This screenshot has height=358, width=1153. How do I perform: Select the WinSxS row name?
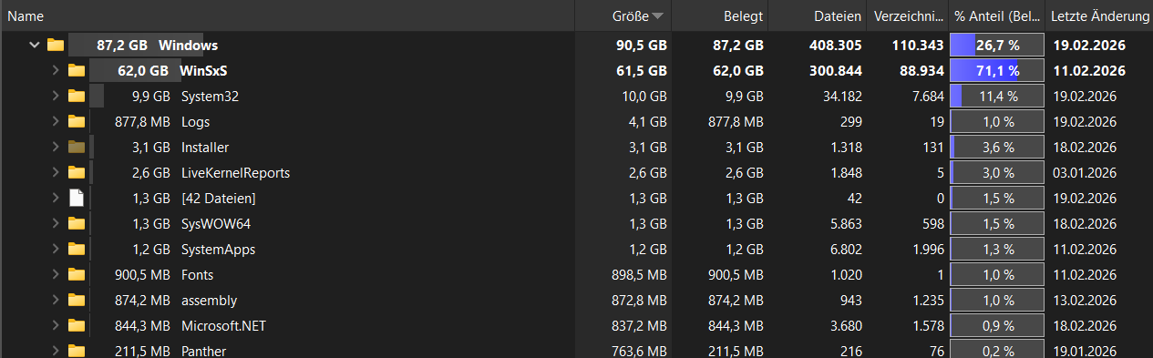point(203,70)
